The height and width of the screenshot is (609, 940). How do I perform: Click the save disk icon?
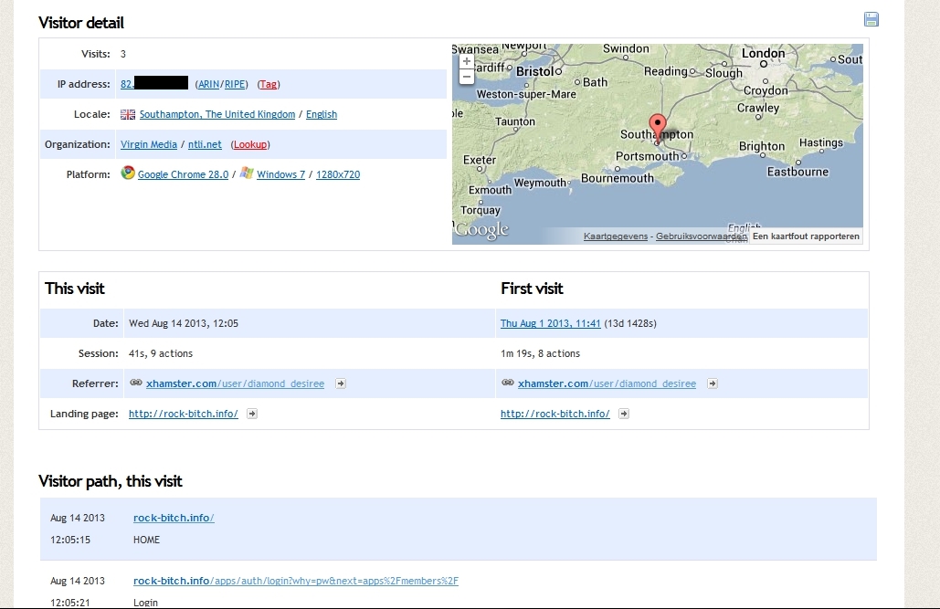point(871,20)
